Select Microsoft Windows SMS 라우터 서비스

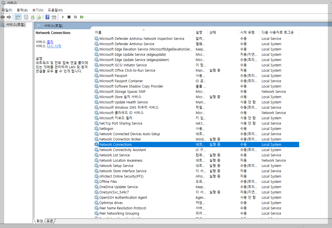196,107
